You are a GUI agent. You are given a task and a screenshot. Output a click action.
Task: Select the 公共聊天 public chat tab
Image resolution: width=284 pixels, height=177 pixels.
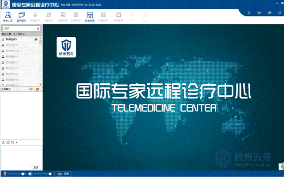tap(6, 89)
